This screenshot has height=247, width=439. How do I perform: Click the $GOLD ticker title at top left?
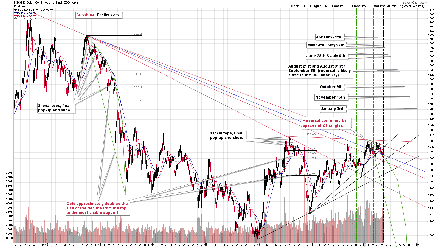pos(19,2)
